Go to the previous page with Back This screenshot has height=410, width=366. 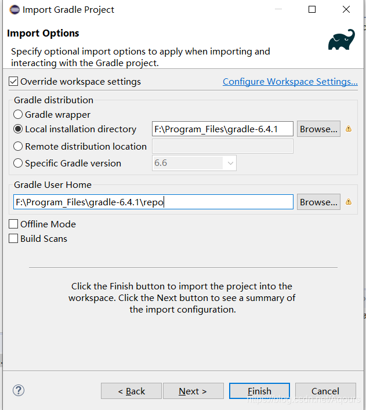click(131, 391)
